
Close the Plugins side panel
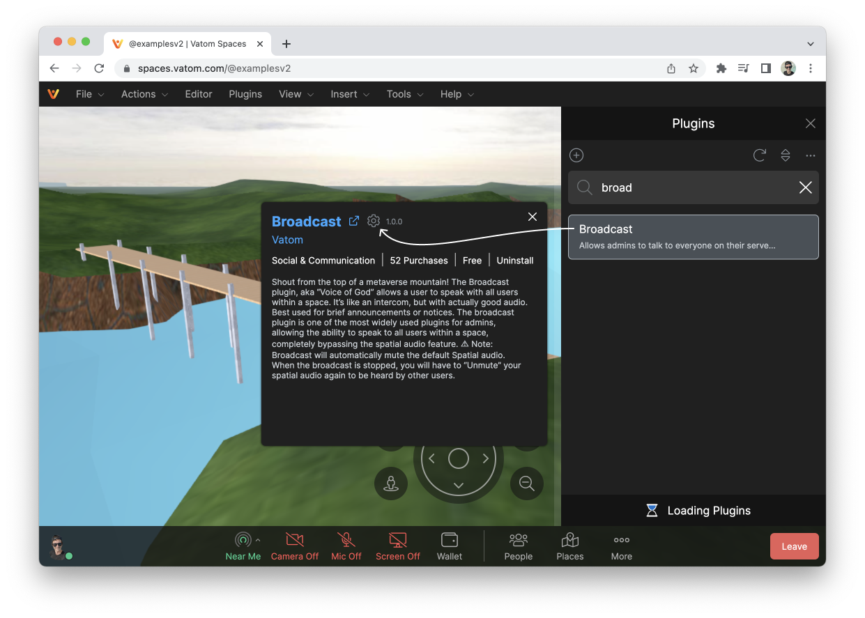point(810,123)
